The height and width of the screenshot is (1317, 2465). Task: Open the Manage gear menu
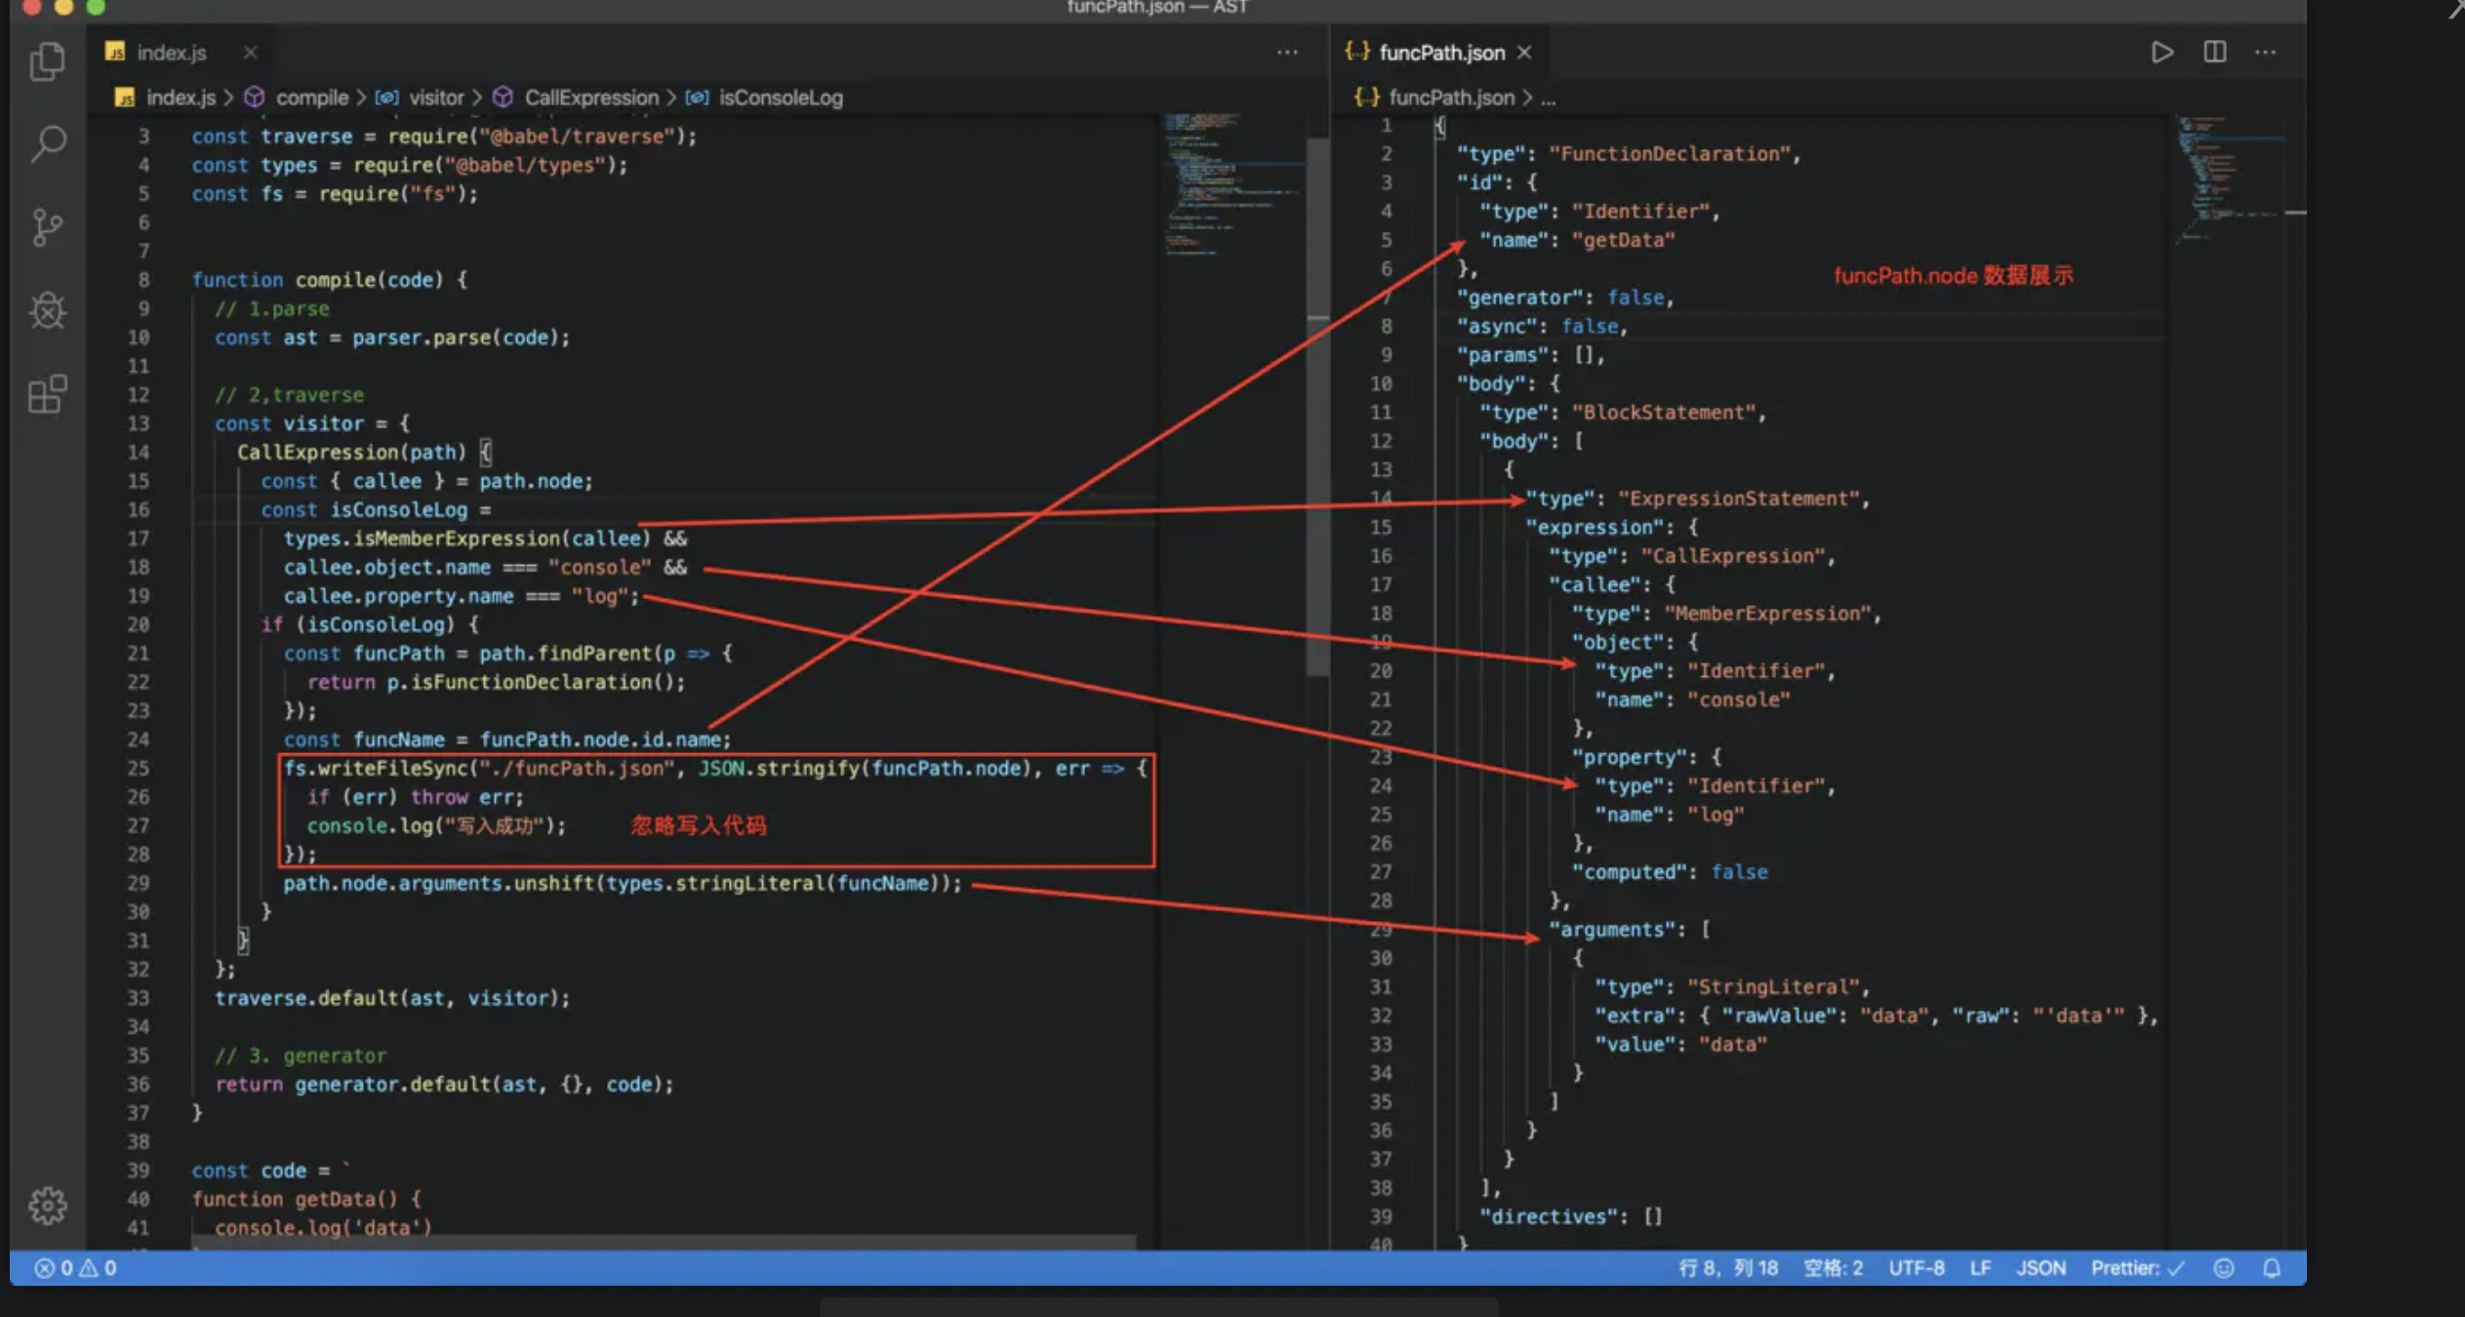coord(47,1206)
